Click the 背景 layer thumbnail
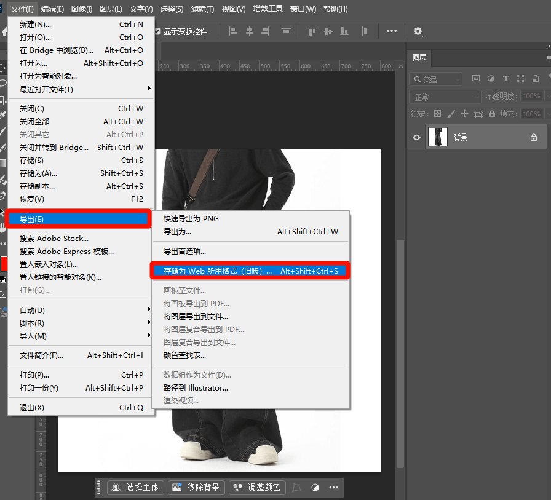 tap(437, 137)
